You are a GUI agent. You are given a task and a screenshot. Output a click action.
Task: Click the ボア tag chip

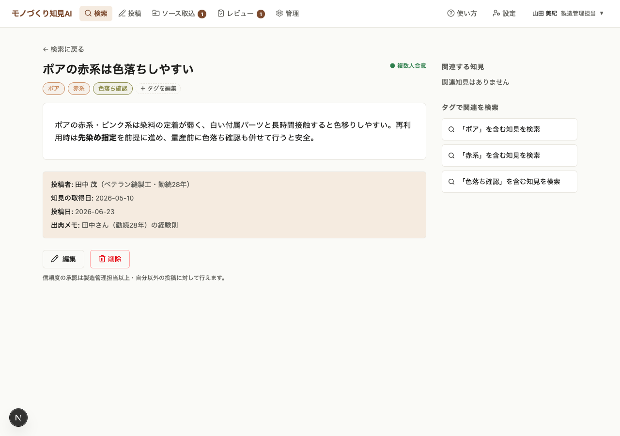(54, 89)
